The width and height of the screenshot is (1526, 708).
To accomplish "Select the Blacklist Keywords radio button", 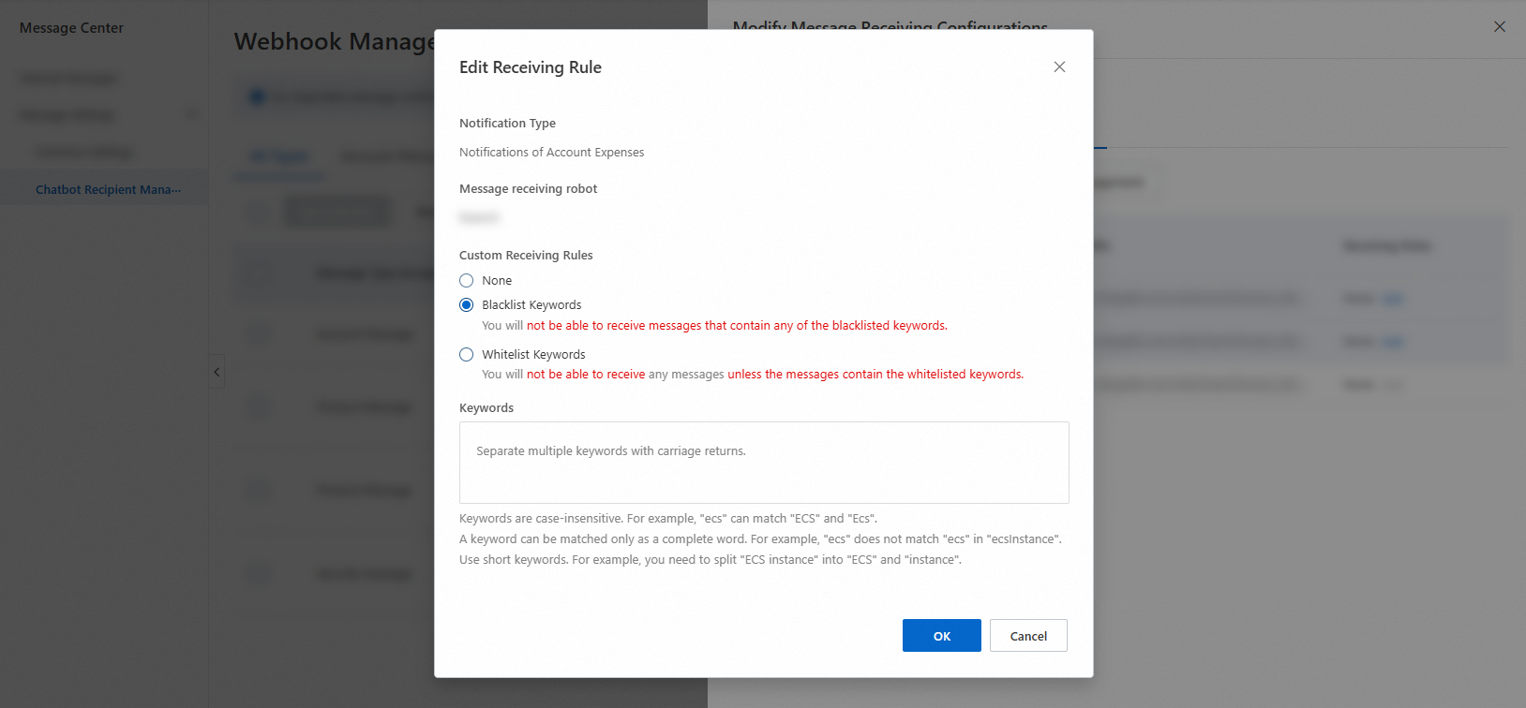I will 467,304.
